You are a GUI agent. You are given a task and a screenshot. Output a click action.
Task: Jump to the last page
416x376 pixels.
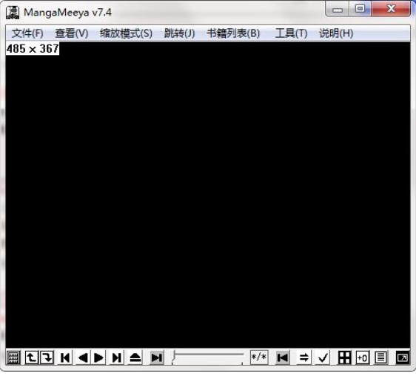tap(116, 357)
